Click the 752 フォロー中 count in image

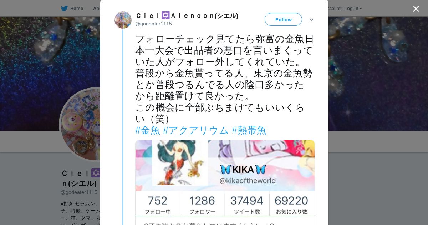click(158, 205)
